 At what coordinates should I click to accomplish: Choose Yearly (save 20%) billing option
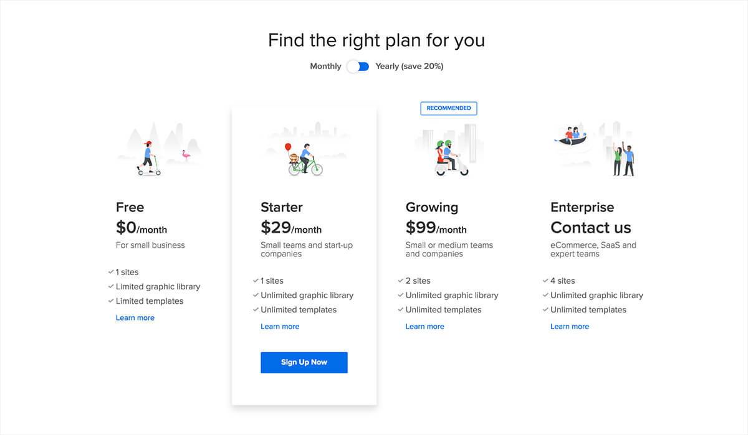click(409, 67)
